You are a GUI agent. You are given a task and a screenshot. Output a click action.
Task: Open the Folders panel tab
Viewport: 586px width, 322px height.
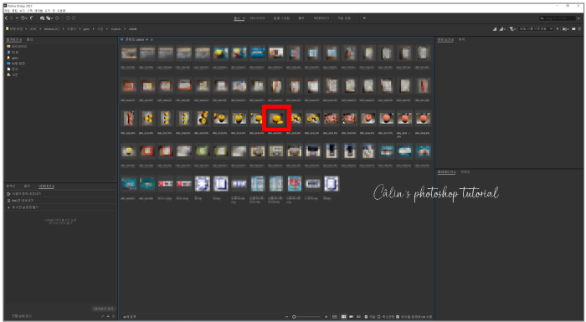click(30, 39)
